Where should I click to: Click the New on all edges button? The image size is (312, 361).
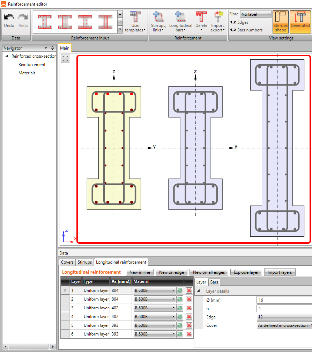[x=209, y=272]
